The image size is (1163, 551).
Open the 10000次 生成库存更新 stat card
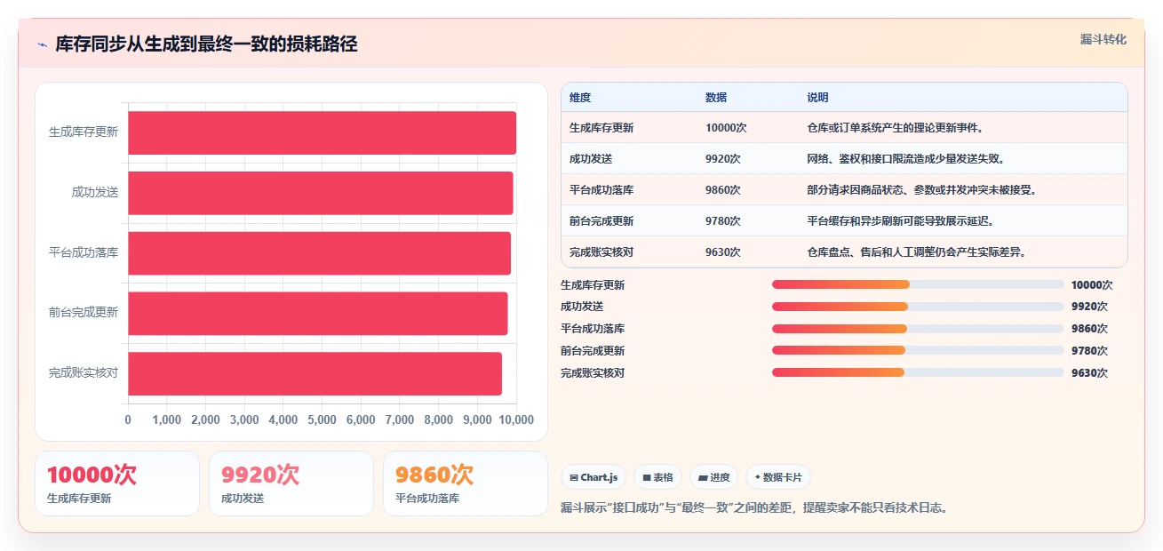click(x=117, y=483)
